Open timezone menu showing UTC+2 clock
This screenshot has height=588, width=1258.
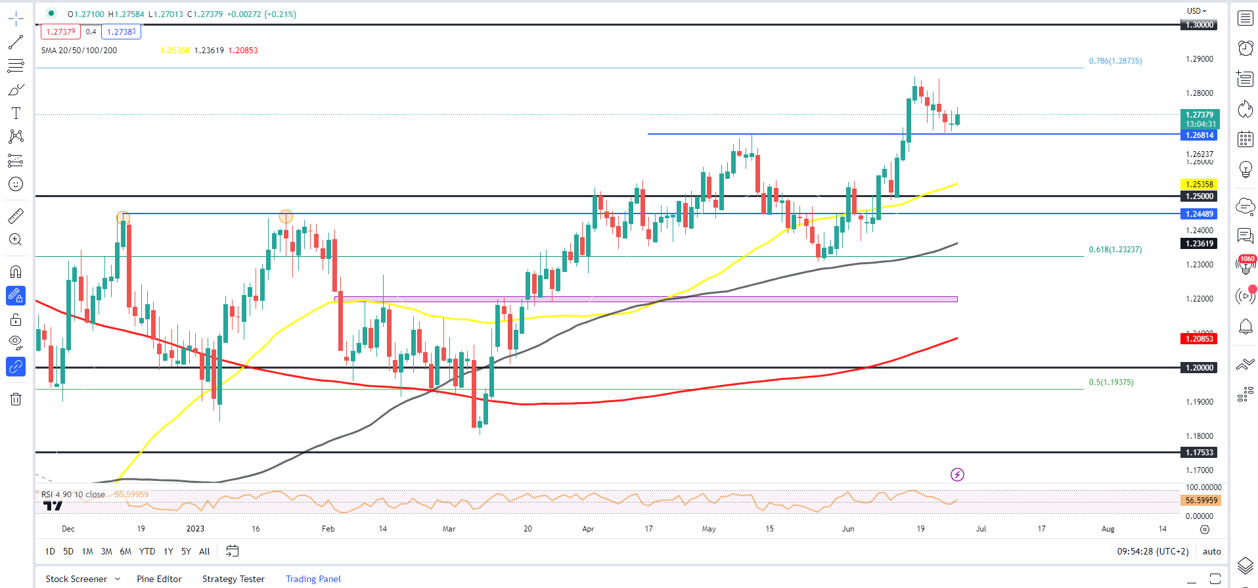(x=1153, y=551)
